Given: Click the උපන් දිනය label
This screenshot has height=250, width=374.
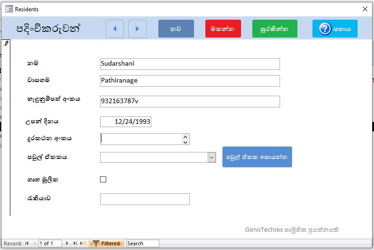Looking at the screenshot, I should coord(42,121).
